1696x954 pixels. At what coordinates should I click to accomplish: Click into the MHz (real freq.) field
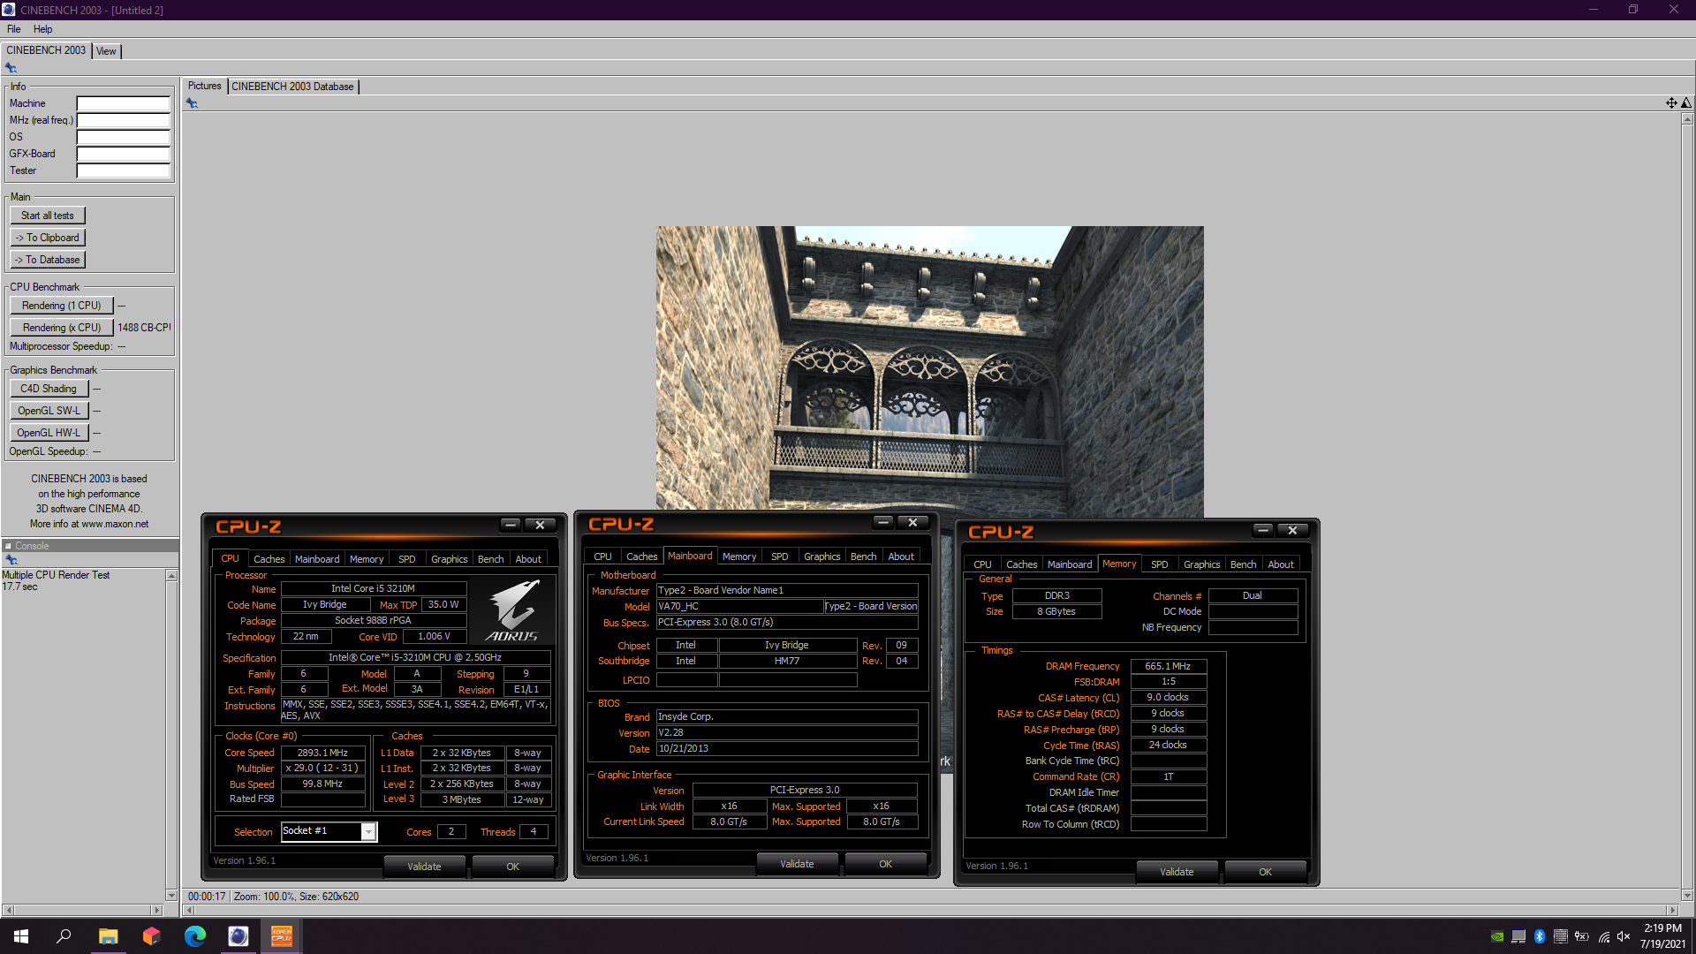[x=123, y=120]
